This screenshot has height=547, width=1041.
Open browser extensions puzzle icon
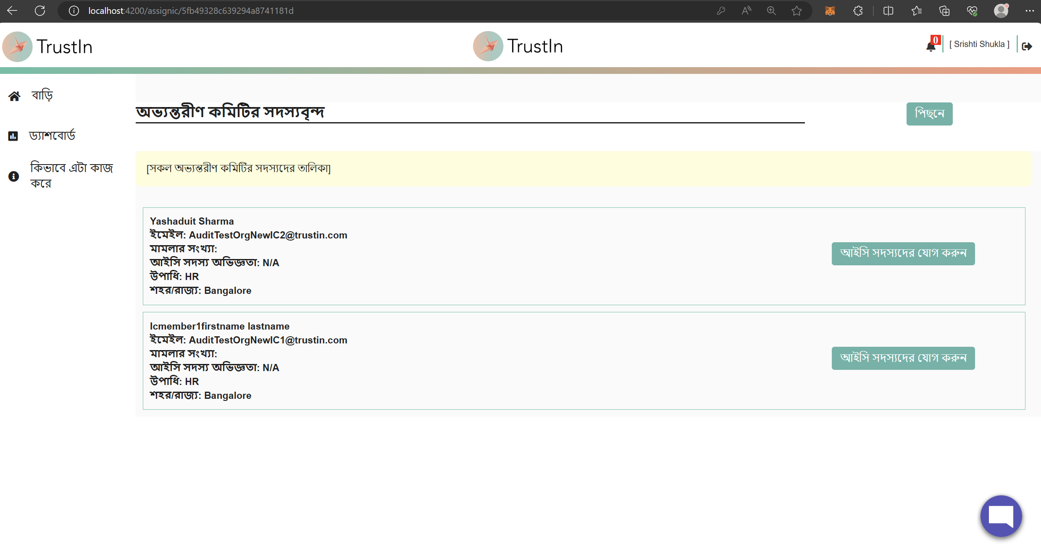tap(858, 10)
